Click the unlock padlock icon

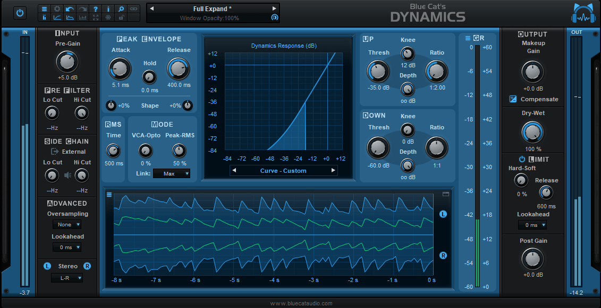(120, 17)
